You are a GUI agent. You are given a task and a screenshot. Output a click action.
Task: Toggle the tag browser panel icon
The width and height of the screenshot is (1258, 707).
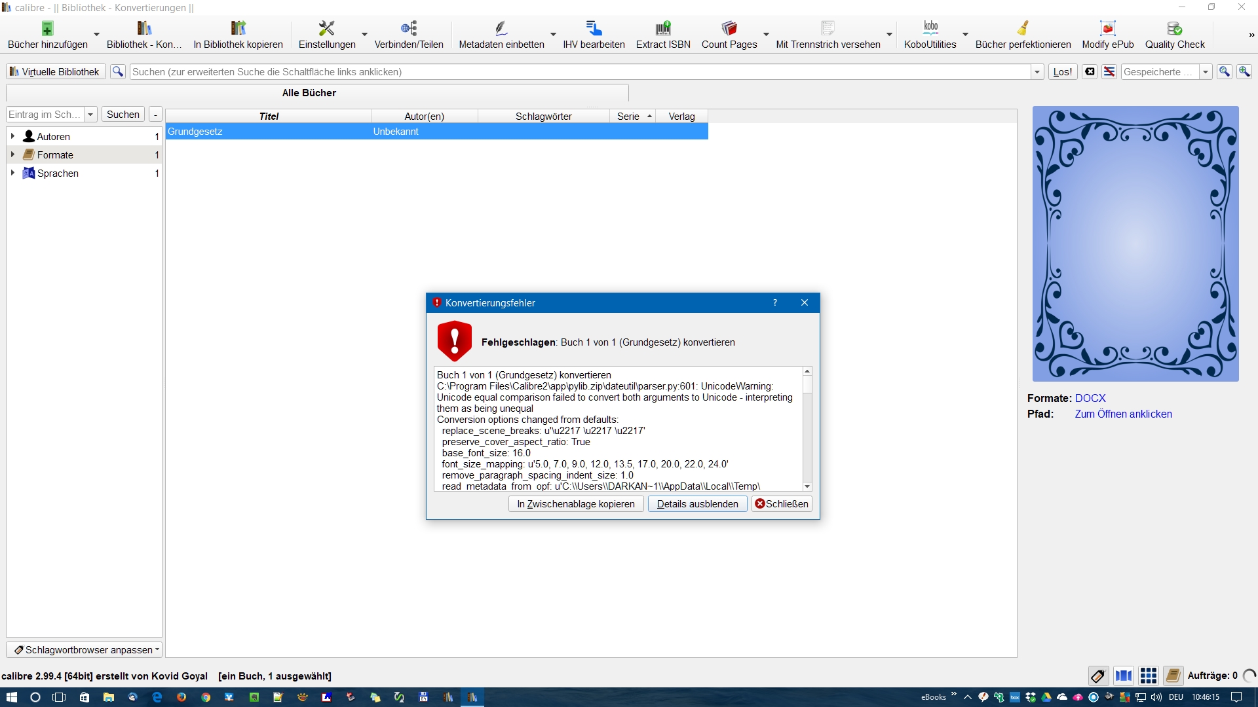click(1098, 676)
